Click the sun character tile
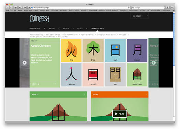Screen dimensions: 180x130 pos(115,50)
